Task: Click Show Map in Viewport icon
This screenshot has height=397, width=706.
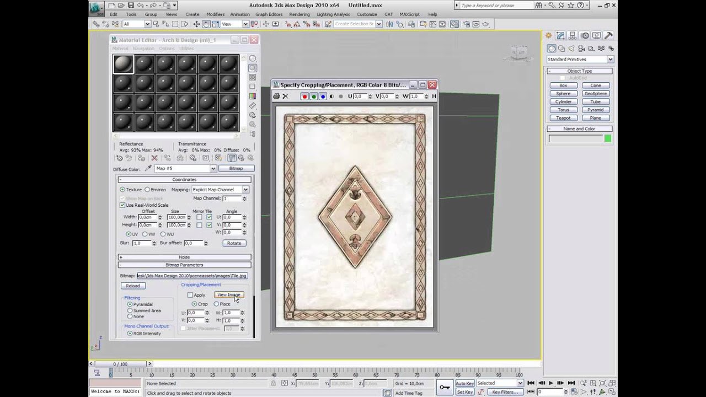Action: (218, 158)
